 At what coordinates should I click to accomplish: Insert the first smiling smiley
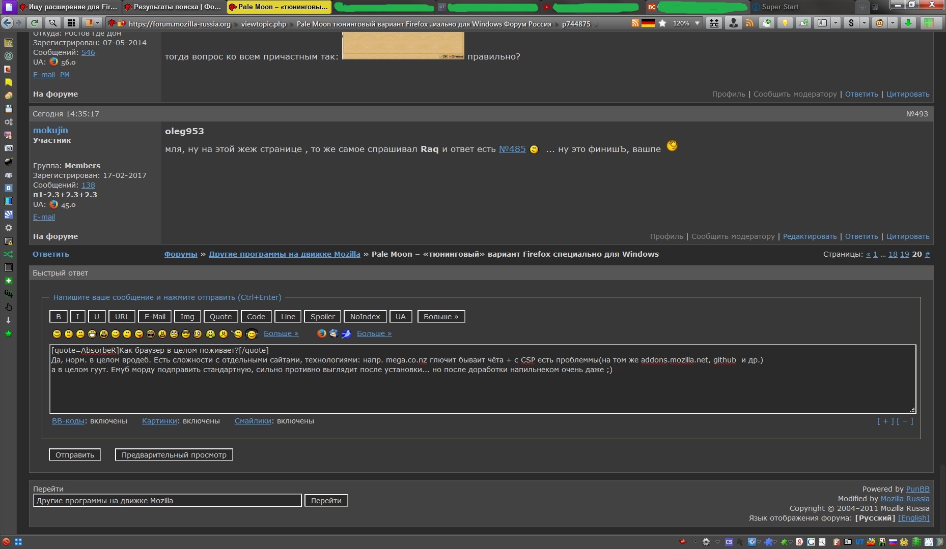(x=57, y=334)
